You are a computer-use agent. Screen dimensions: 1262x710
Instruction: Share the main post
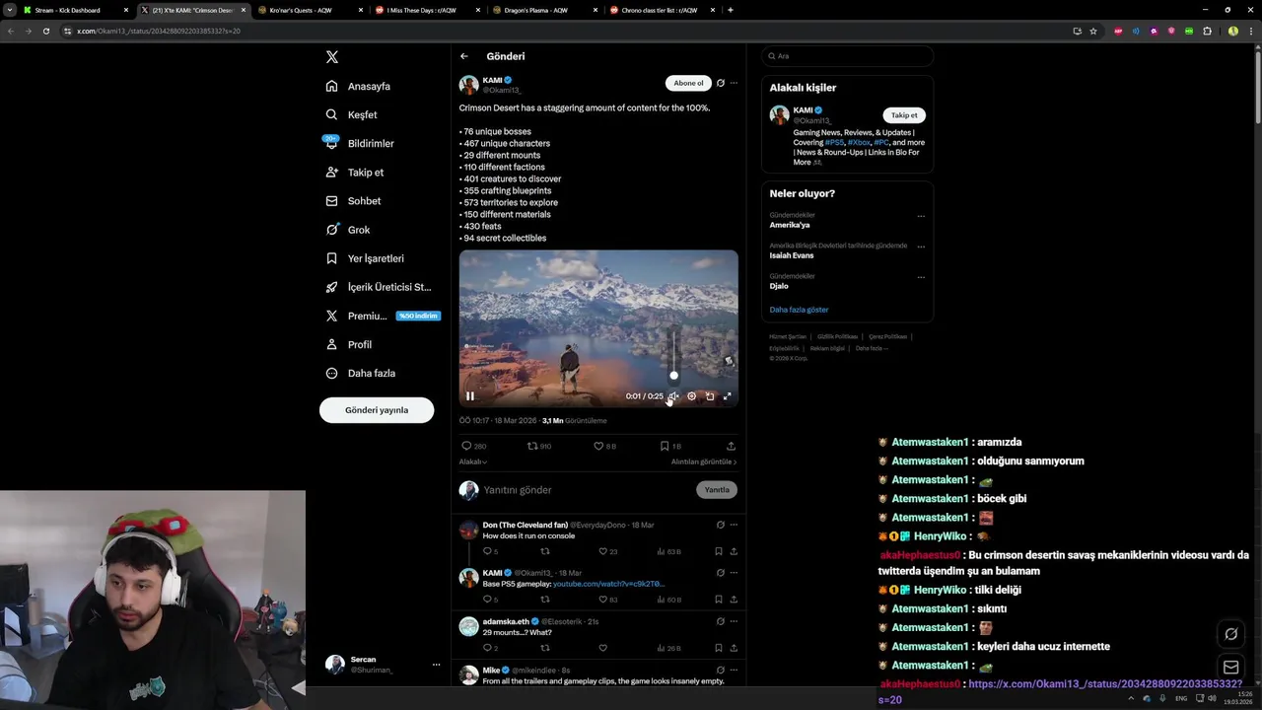click(731, 446)
